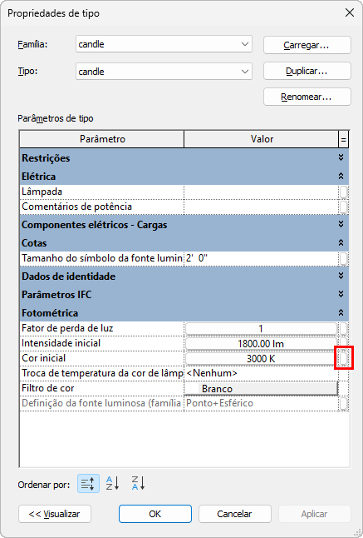
Task: Click the Duplicar button
Action: click(x=307, y=71)
